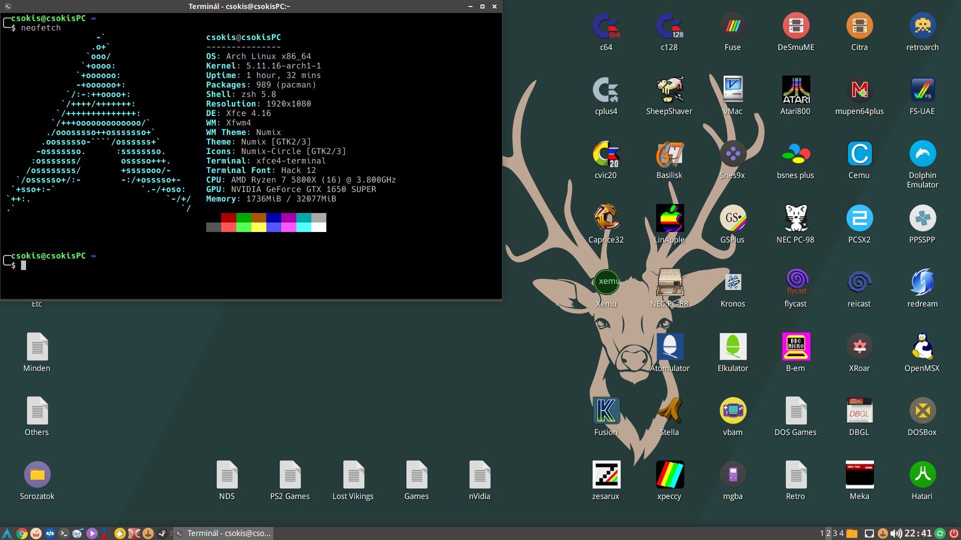
Task: Click the red power button in the panel
Action: (954, 533)
